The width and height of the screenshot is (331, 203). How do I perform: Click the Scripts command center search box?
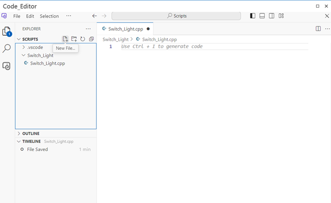point(176,16)
